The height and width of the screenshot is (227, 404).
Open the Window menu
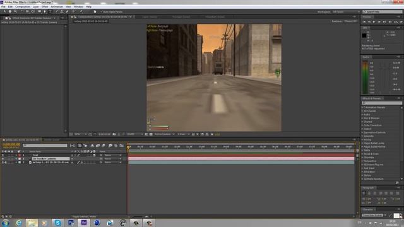78,7
